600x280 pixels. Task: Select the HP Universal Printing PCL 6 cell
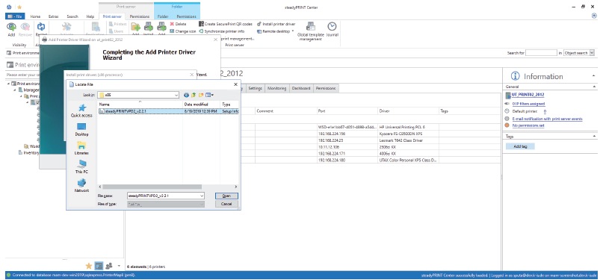(408, 127)
